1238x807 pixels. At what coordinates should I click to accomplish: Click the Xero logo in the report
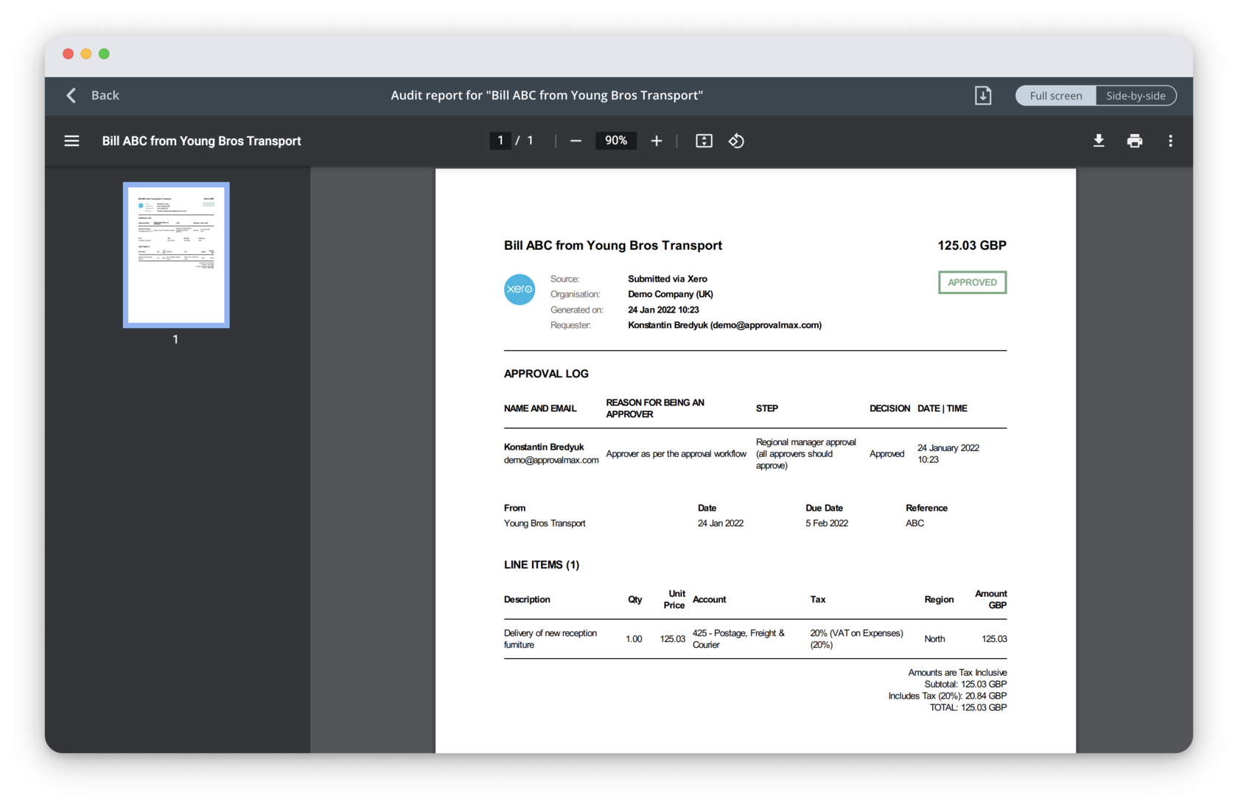coord(520,289)
